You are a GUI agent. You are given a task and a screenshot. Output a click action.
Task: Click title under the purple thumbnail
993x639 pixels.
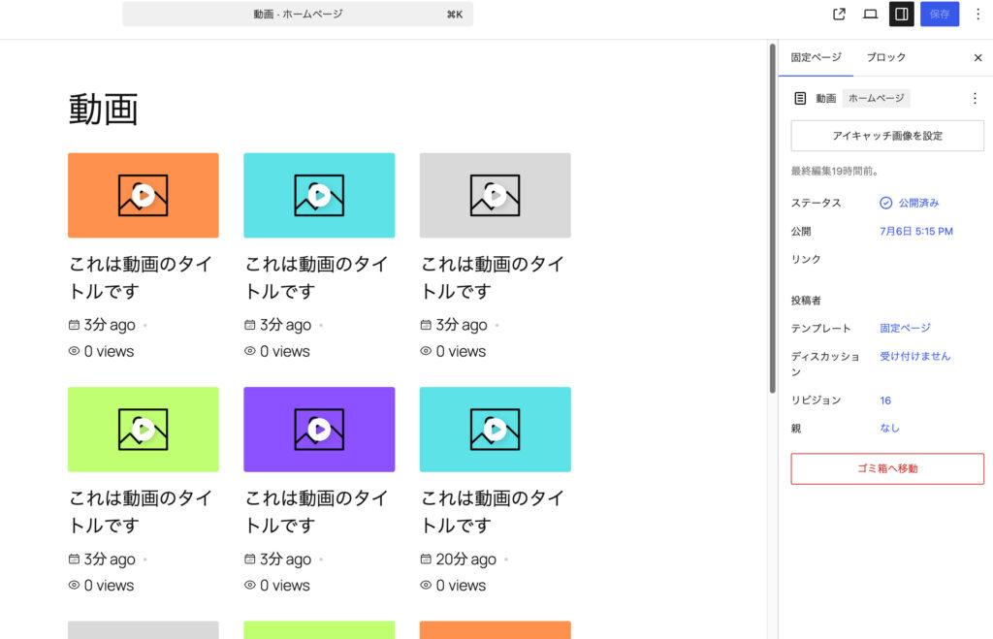(316, 512)
